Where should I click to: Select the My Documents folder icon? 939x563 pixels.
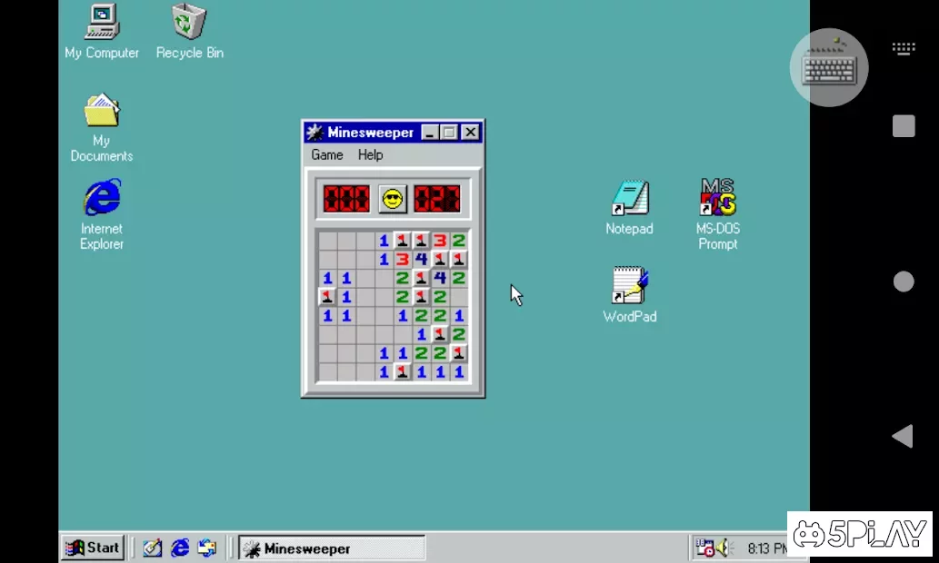point(102,113)
